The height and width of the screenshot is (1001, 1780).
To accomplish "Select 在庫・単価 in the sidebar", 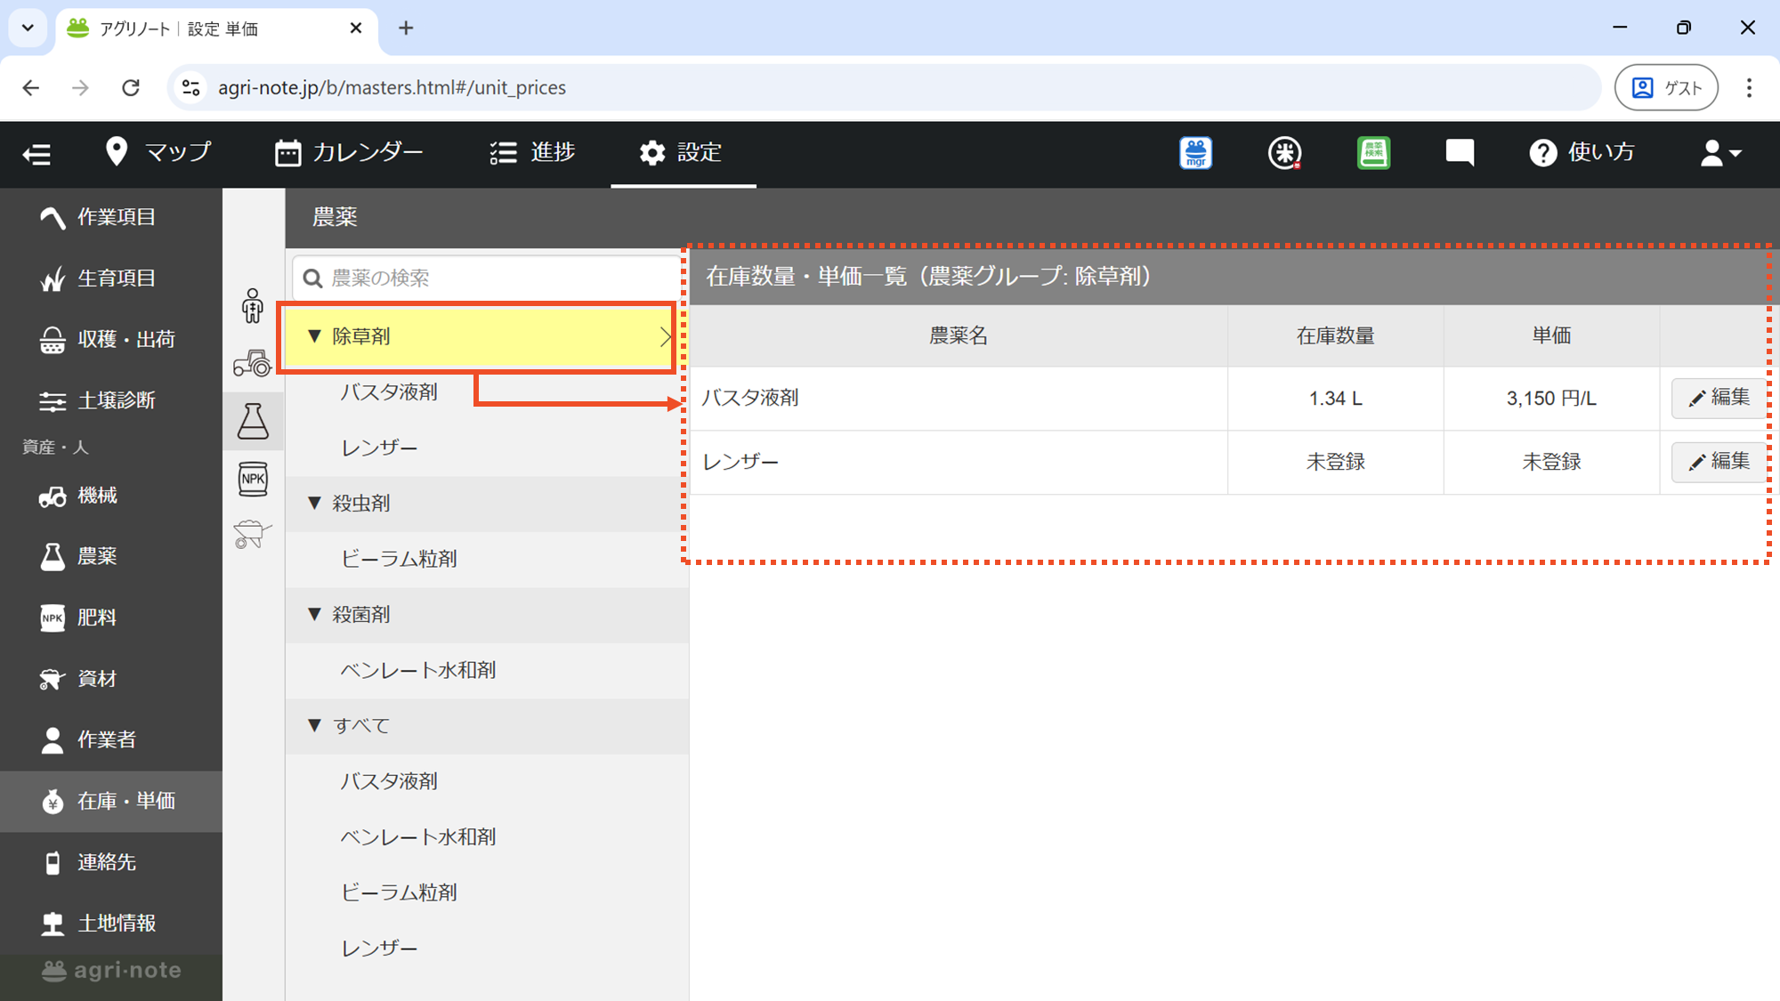I will coord(111,801).
